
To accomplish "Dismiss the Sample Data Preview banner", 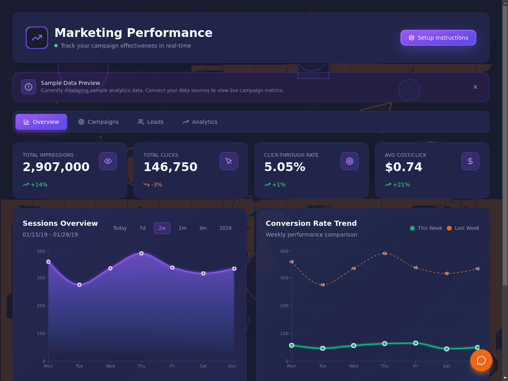I will 475,87.
